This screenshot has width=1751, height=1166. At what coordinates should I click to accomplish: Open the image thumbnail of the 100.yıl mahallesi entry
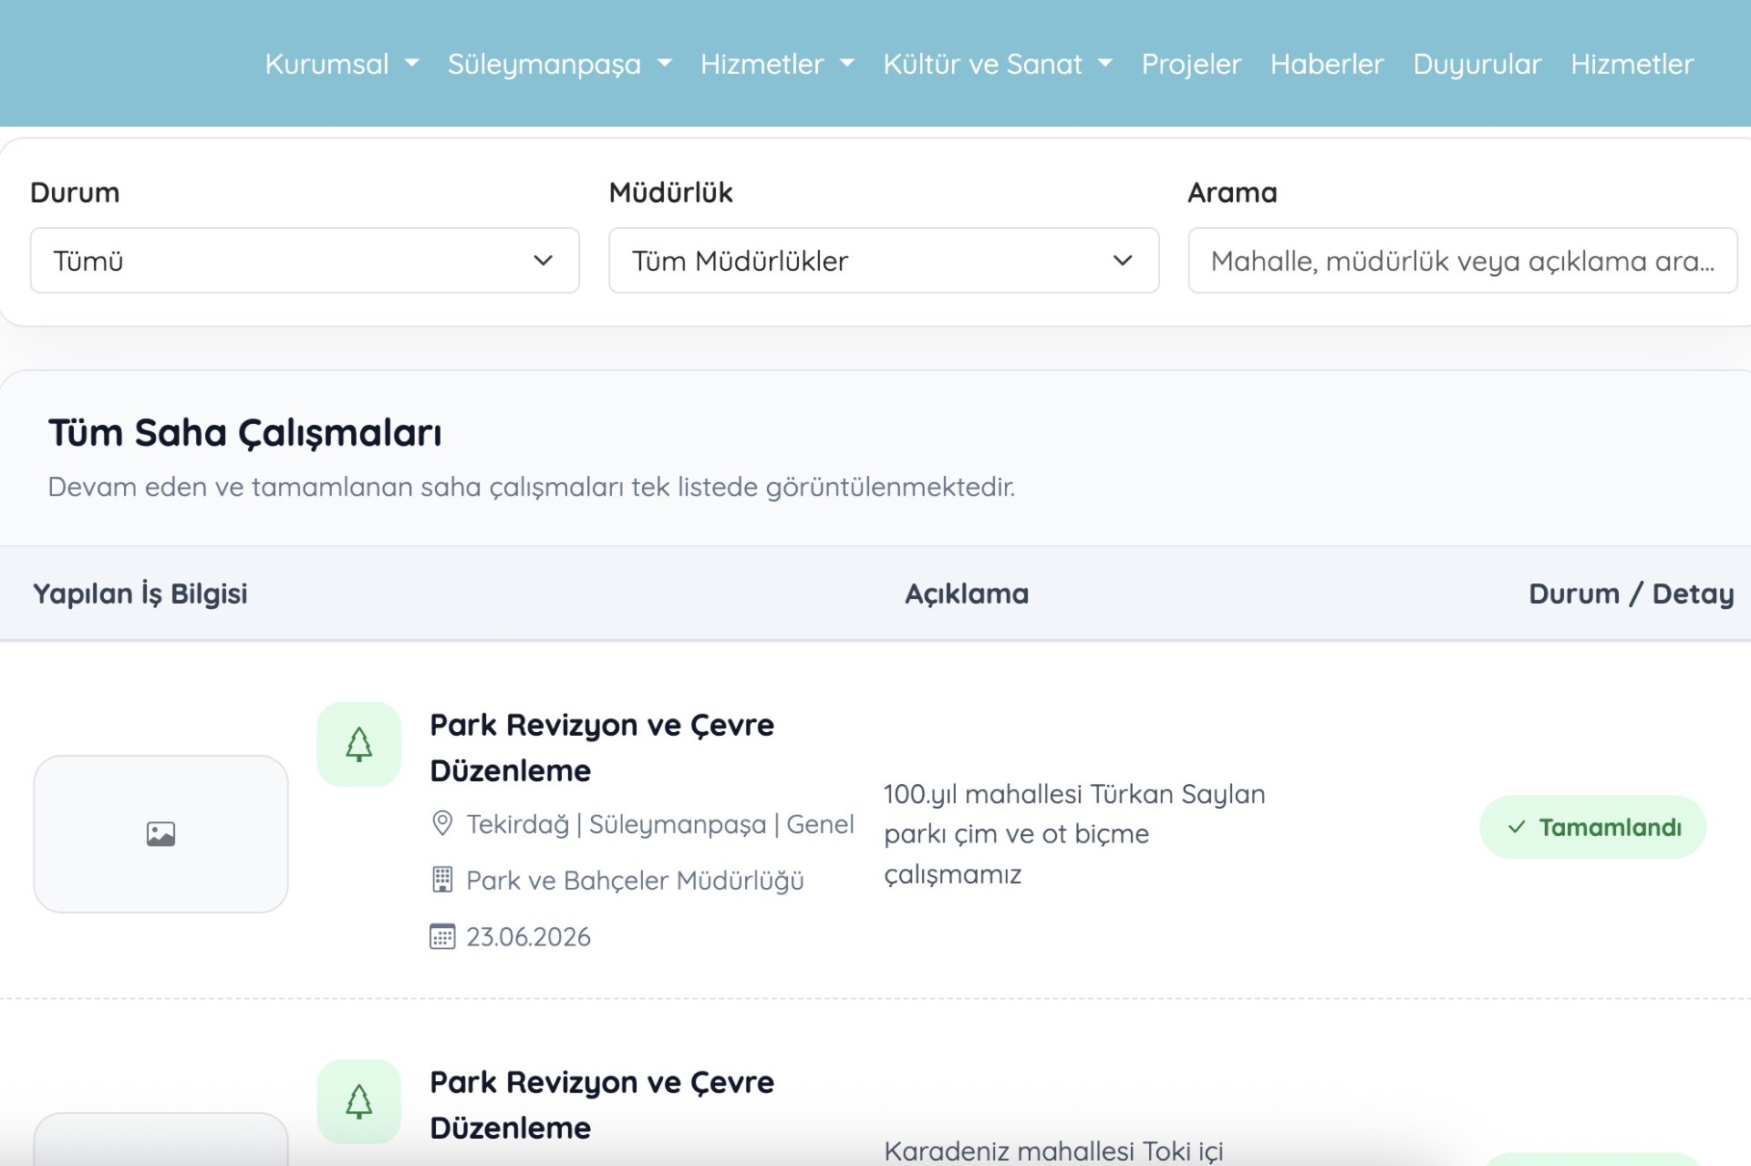(161, 833)
